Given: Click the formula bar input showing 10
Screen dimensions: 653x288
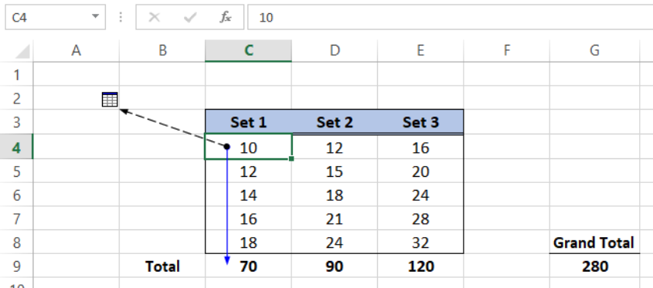Looking at the screenshot, I should (450, 17).
